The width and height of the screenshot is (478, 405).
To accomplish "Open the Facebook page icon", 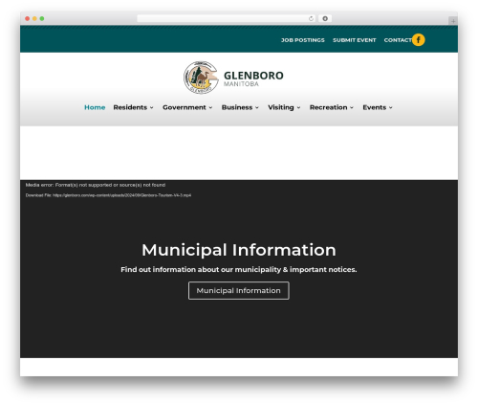I will [x=418, y=40].
